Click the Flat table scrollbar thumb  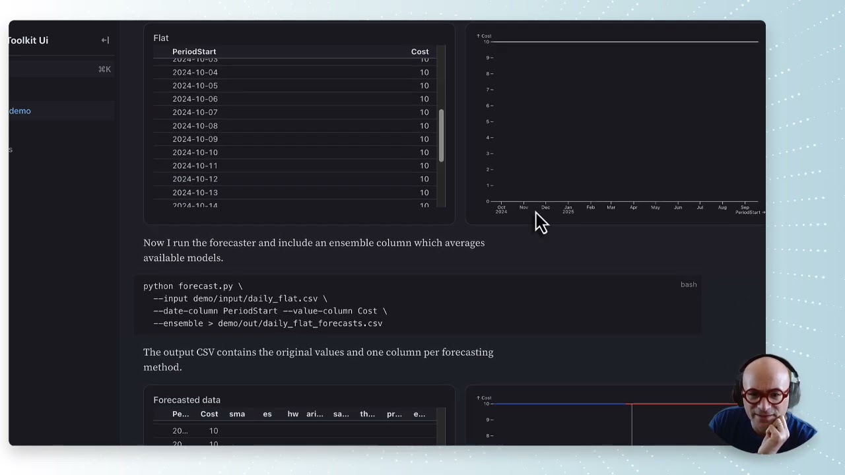pos(441,135)
